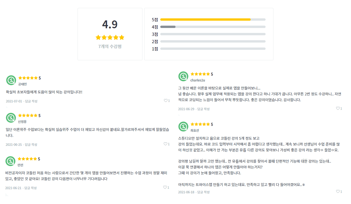This screenshot has width=351, height=204.
Task: Click the five-star rating under 4.9
Action: point(110,37)
